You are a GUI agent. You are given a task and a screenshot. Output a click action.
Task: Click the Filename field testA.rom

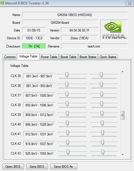coord(94,46)
